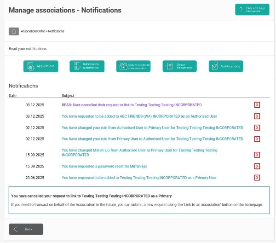Screen dimensions: 276x243
Task: Click the 15.09.2025 date beside password reset
Action: (x=35, y=166)
